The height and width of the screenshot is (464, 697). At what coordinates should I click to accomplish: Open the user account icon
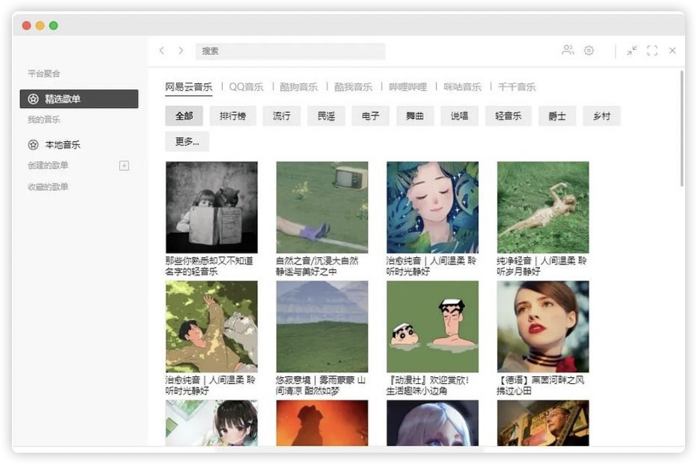(x=568, y=50)
